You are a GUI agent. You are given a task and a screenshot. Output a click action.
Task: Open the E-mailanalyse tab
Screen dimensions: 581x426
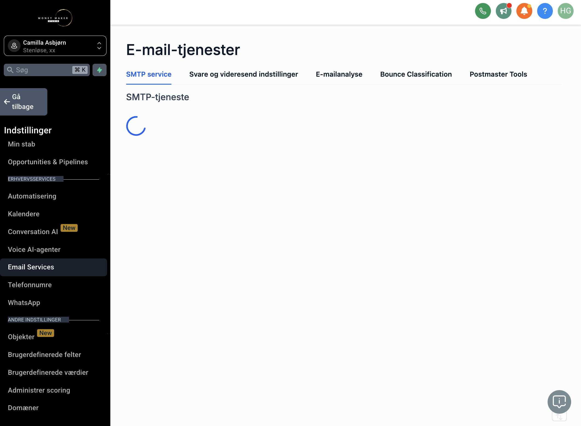pos(339,74)
